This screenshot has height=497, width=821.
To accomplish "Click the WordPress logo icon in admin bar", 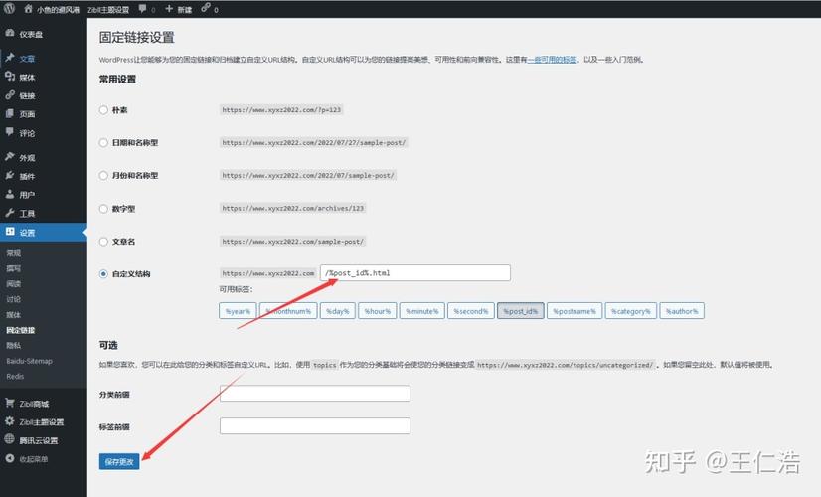I will pyautogui.click(x=9, y=8).
